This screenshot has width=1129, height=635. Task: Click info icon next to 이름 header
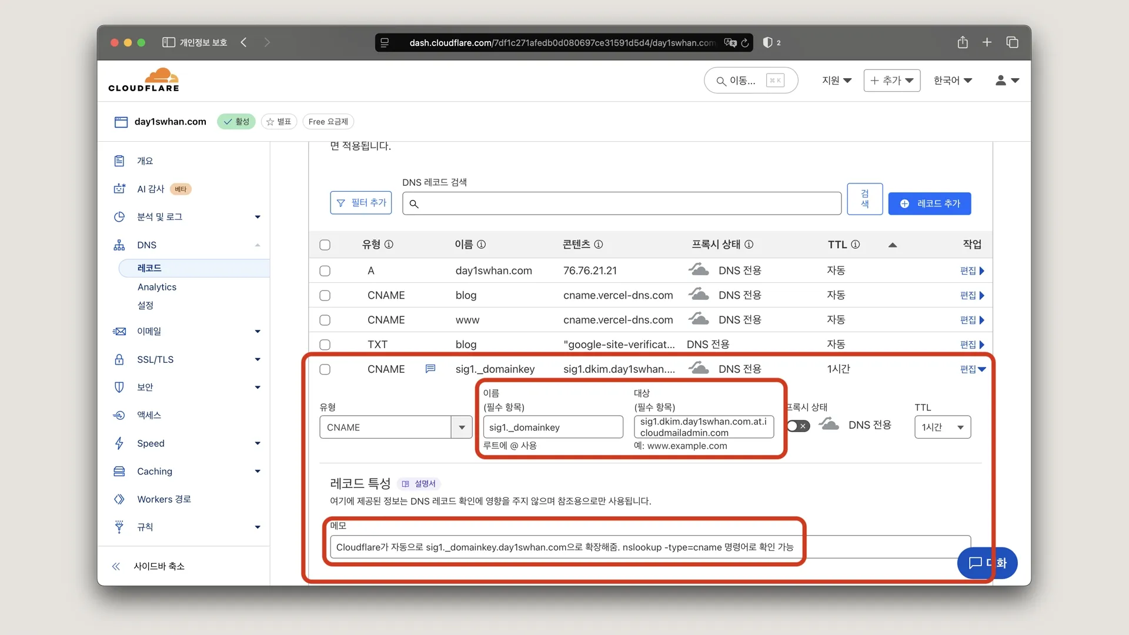click(x=481, y=245)
